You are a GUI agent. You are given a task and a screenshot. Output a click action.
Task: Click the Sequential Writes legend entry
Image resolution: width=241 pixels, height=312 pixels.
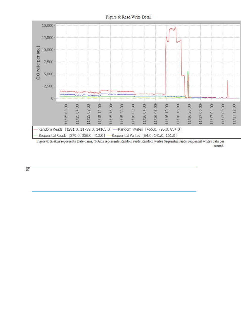[142, 136]
